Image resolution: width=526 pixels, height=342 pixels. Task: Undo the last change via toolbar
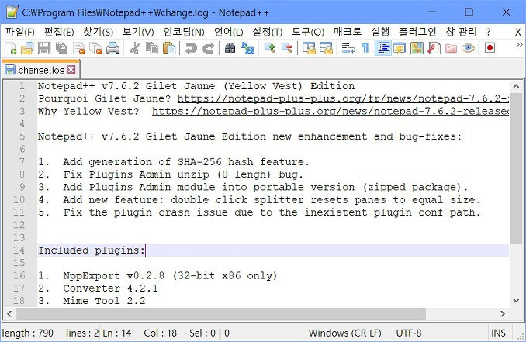[x=191, y=48]
